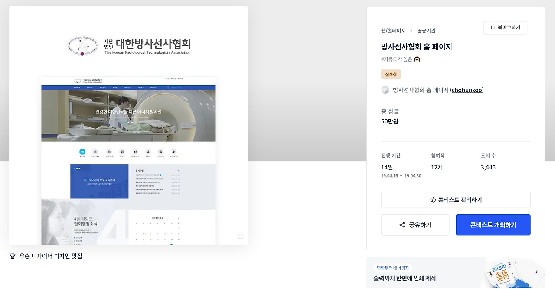
Task: Open the 명함부터 배너까지 print banner
Action: 456,272
